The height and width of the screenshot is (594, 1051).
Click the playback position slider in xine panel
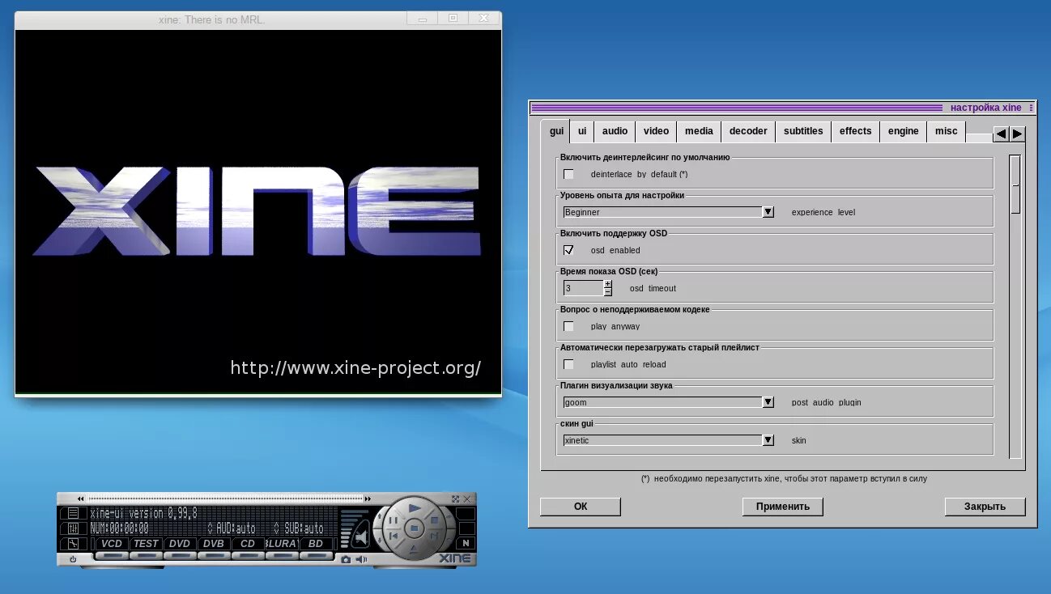(225, 499)
